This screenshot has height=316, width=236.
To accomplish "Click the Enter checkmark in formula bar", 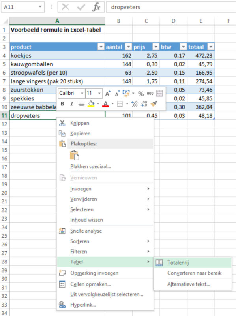I will pyautogui.click(x=81, y=7).
